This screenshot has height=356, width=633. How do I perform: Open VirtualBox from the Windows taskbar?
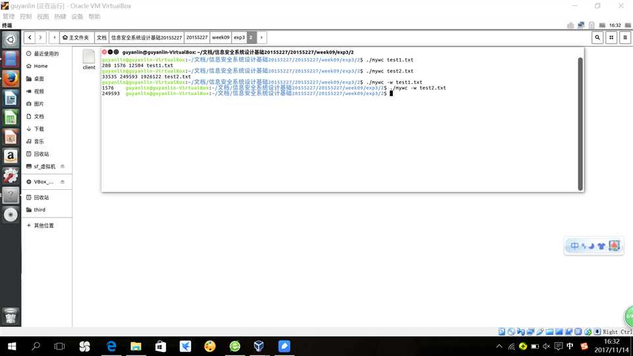(x=258, y=346)
